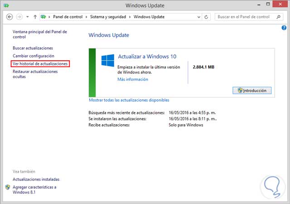Open 'Ver historial de actualizaciones'
This screenshot has height=204, width=290.
[40, 63]
